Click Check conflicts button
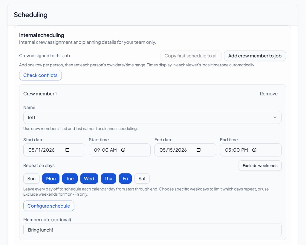Image resolution: width=306 pixels, height=245 pixels. point(40,75)
